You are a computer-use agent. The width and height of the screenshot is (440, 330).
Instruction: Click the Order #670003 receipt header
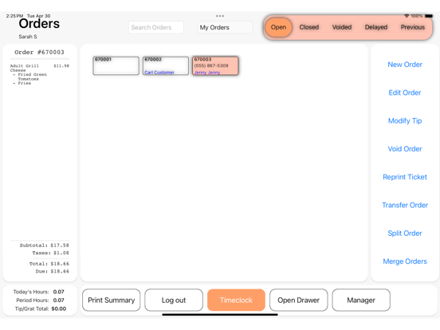point(39,52)
